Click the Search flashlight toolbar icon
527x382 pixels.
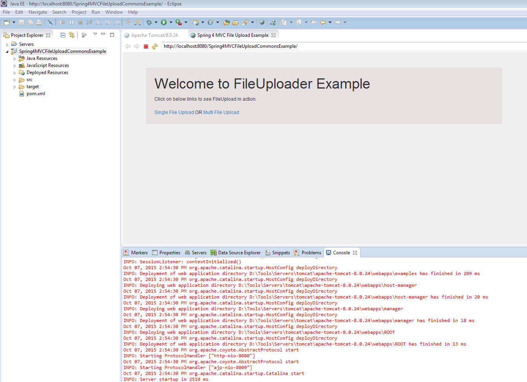tap(245, 22)
